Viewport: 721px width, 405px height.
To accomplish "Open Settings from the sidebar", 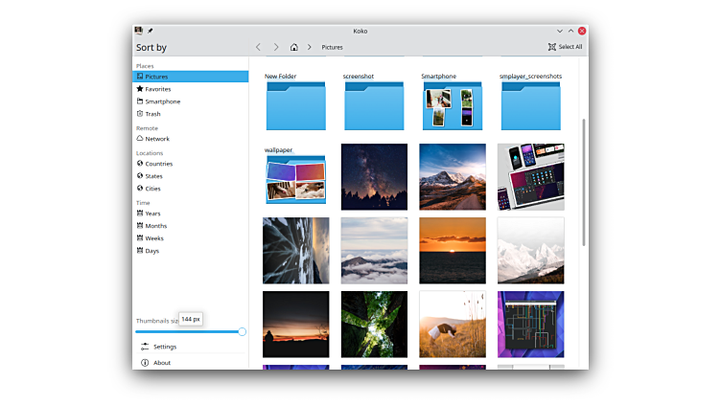I will 164,347.
